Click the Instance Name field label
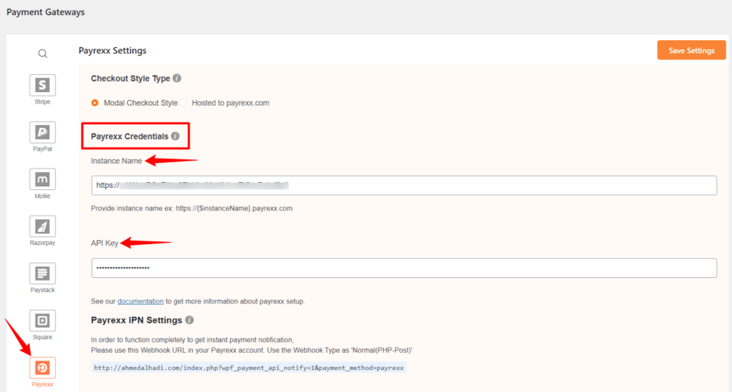 click(117, 161)
